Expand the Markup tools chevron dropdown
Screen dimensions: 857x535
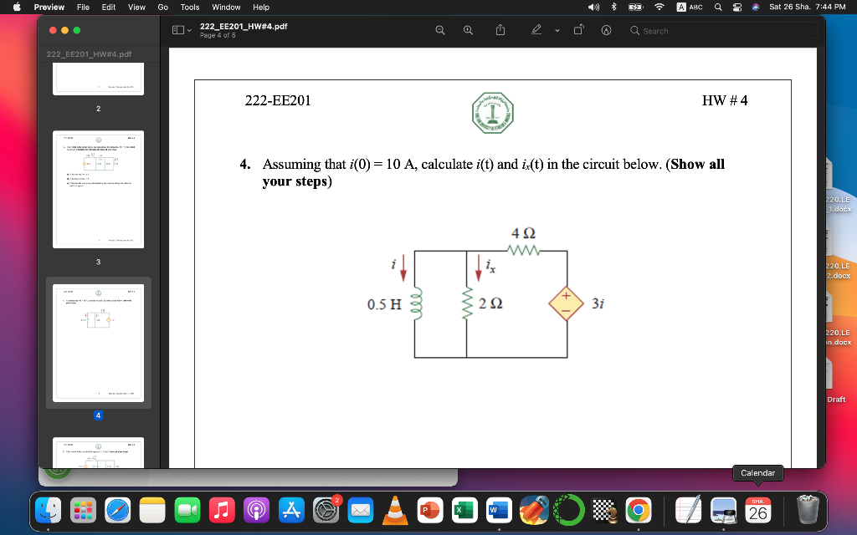click(556, 31)
